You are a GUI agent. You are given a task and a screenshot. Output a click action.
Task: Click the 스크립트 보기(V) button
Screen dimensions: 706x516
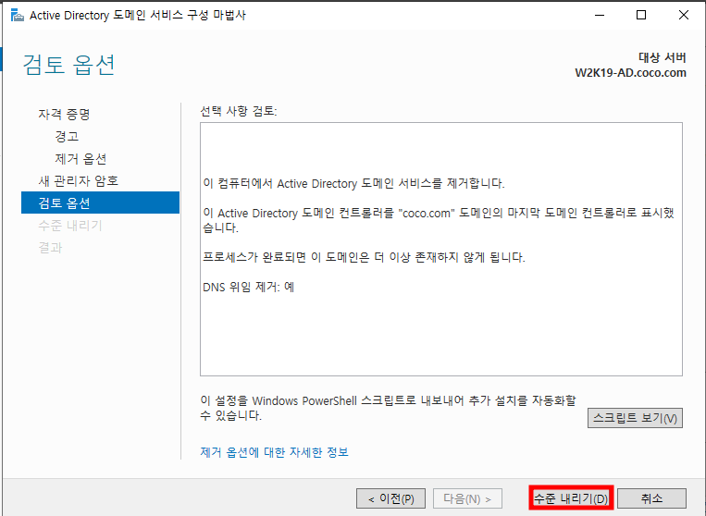[635, 418]
